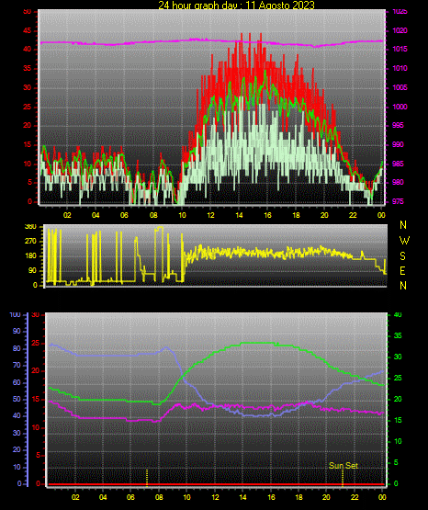Click the red 25 axis value on the bottom graph

click(x=35, y=343)
